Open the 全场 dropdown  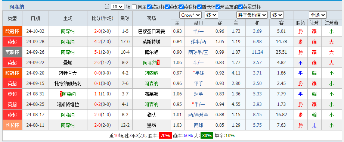318,15
